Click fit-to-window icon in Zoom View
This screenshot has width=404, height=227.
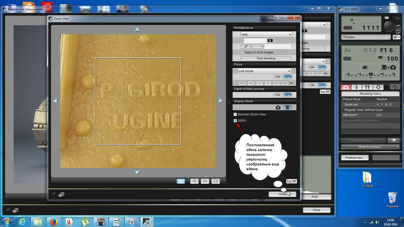click(x=216, y=181)
